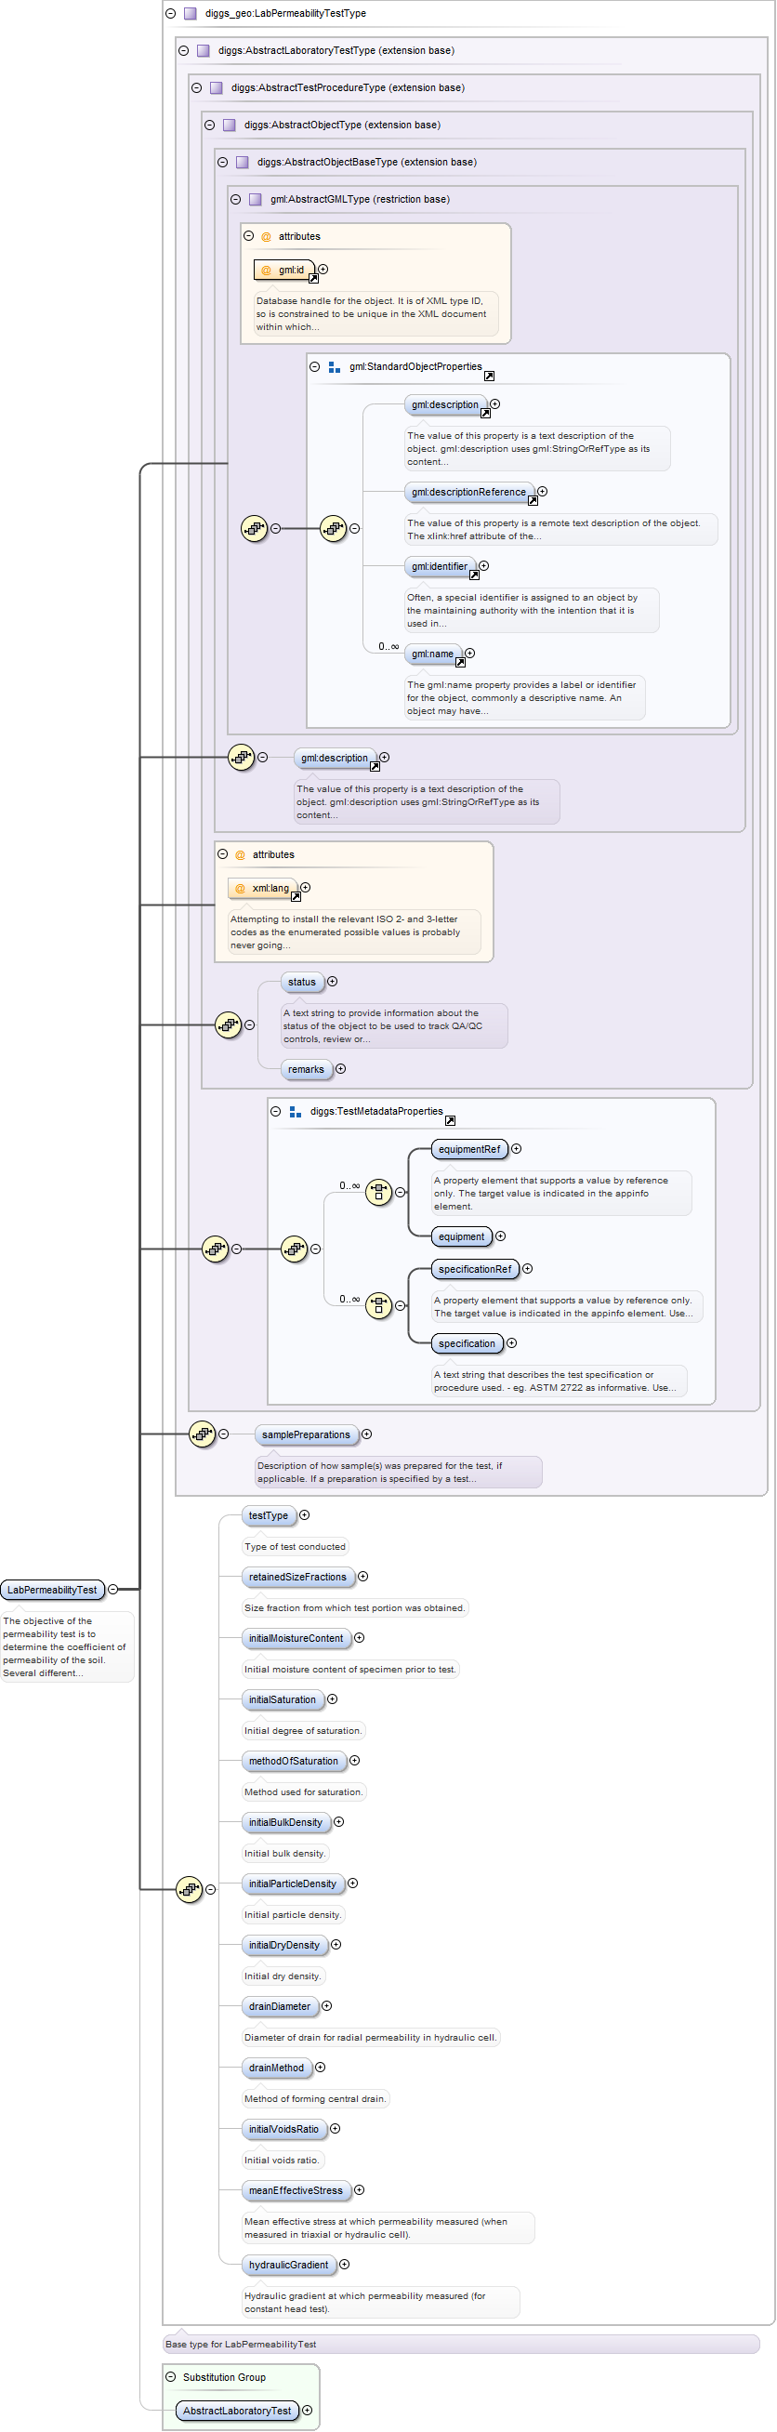This screenshot has height=2432, width=777.
Task: Click the gml:StandardObjectProperties group icon
Action: click(x=335, y=367)
